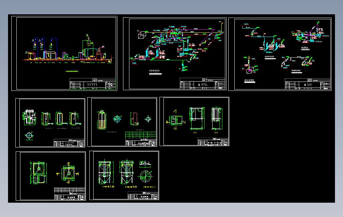343x217 pixels.
Task: Click the '系统图' title block text
Action: point(308,85)
